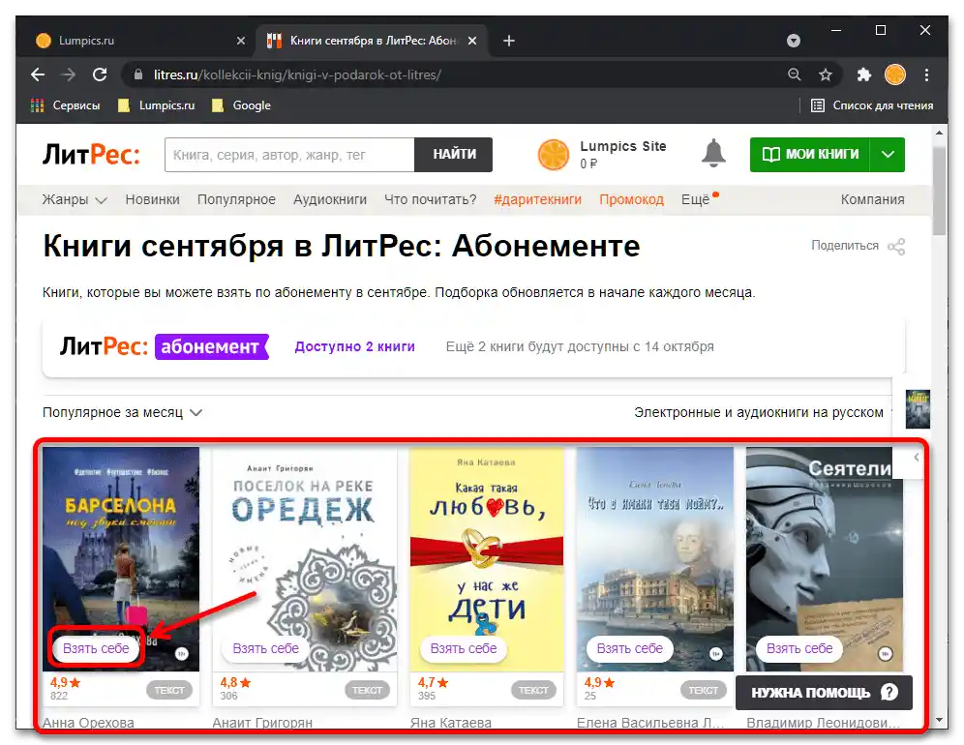
Task: Click the ЛитРес logo
Action: (91, 154)
